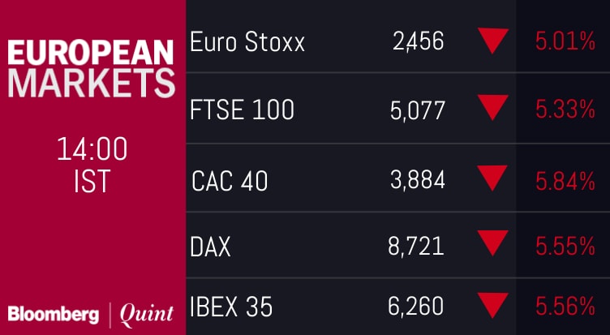
Task: Click the red down arrow for Euro Stoxx
Action: [x=492, y=41]
